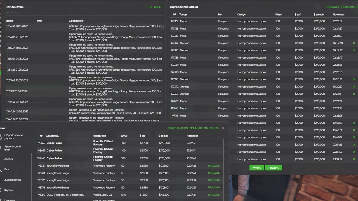Cancel offer 197372 with its green X
358x201 pixels.
[x=354, y=43]
